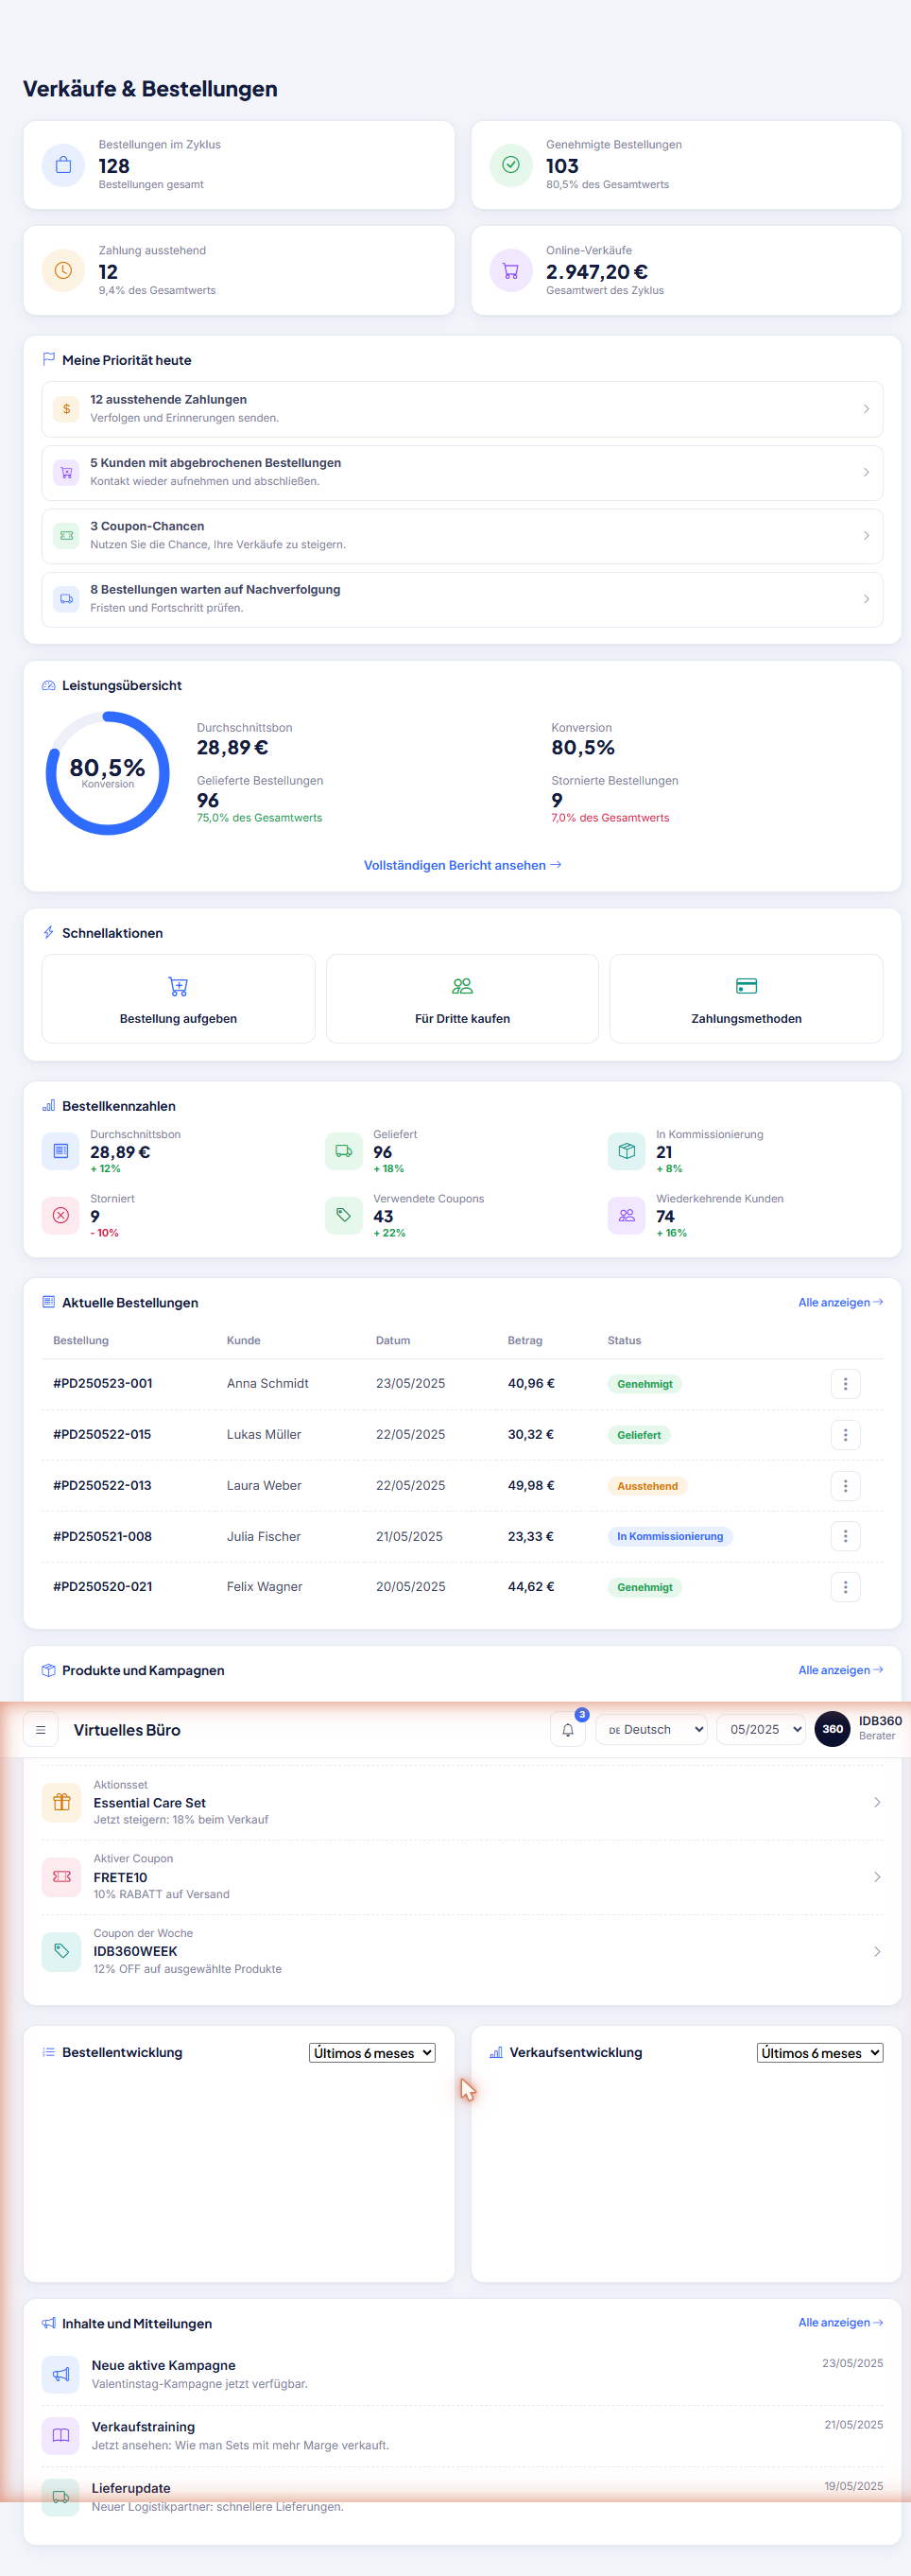
Task: Open actions menu for Laura Weber's order
Action: click(x=845, y=1486)
